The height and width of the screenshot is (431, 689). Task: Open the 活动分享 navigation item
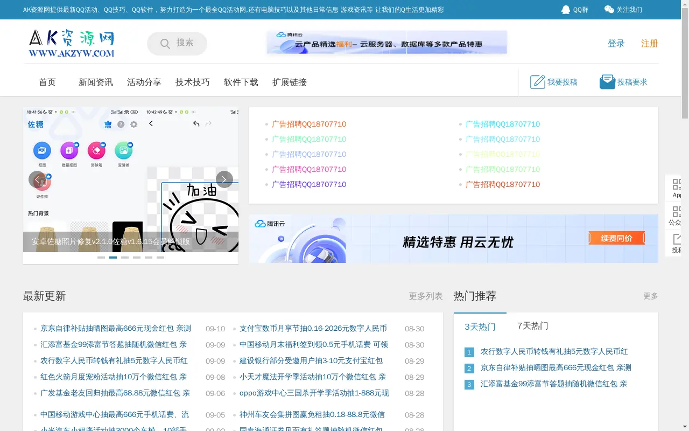(144, 82)
